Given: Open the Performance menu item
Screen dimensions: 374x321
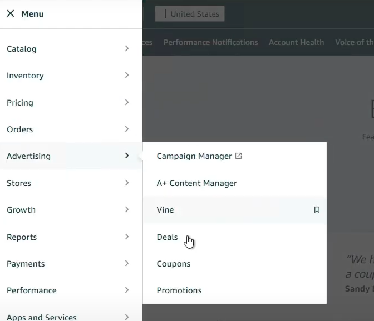Looking at the screenshot, I should (71, 290).
